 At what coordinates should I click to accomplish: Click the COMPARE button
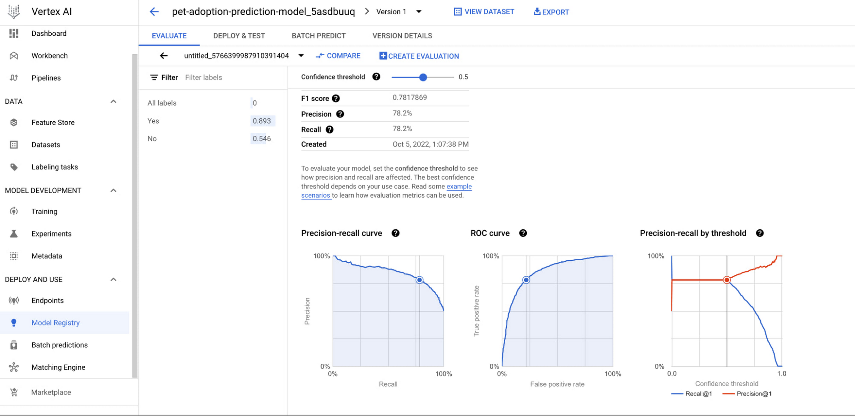coord(338,56)
